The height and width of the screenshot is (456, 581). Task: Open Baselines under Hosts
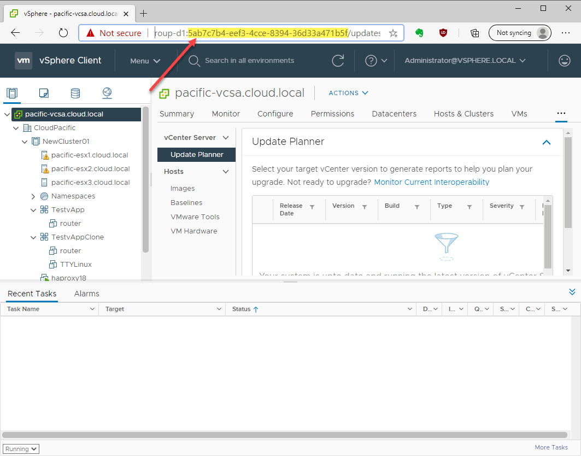tap(186, 203)
